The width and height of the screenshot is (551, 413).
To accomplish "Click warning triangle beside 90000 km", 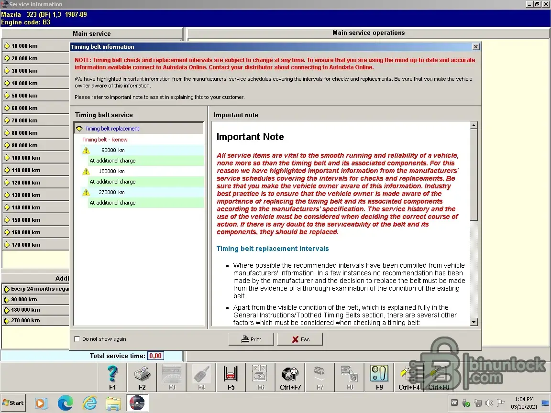I will pyautogui.click(x=86, y=150).
